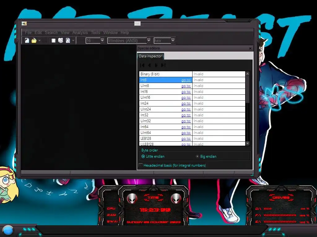Select the Int8 row label
The image size is (317, 237).
pos(143,80)
